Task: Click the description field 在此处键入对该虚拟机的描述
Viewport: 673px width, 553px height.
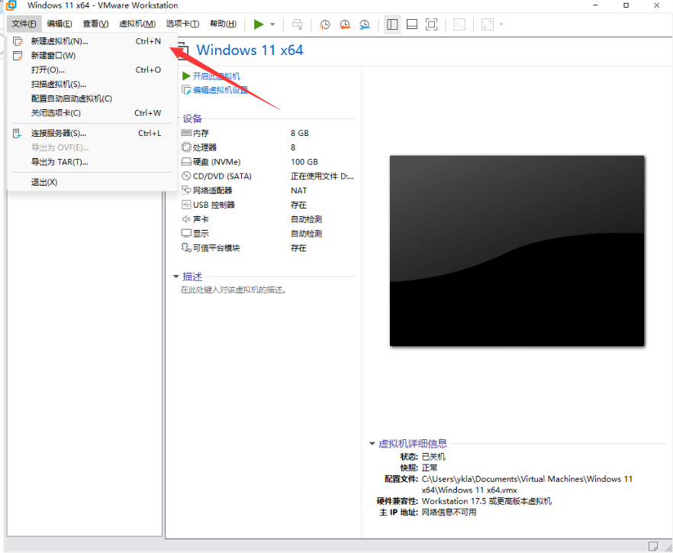Action: click(233, 290)
